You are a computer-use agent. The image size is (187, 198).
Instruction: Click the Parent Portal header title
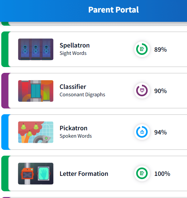pos(113,10)
